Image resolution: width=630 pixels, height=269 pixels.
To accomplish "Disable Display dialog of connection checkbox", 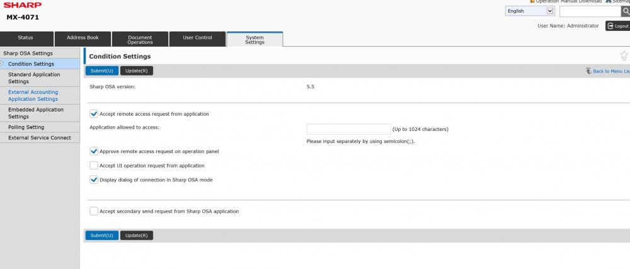I will coord(94,180).
